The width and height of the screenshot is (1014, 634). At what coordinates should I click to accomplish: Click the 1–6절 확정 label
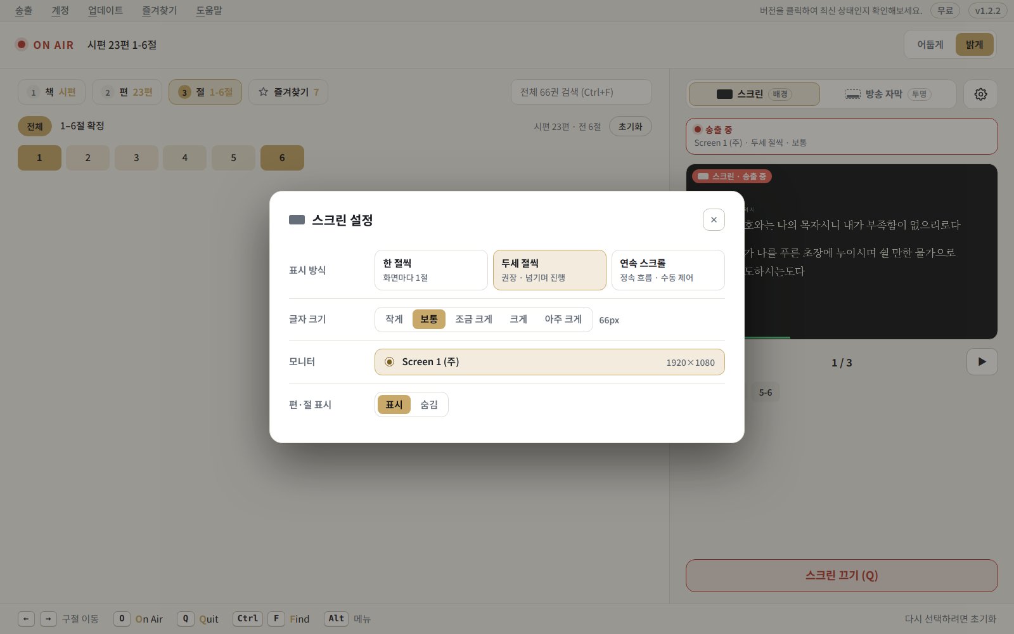point(82,126)
